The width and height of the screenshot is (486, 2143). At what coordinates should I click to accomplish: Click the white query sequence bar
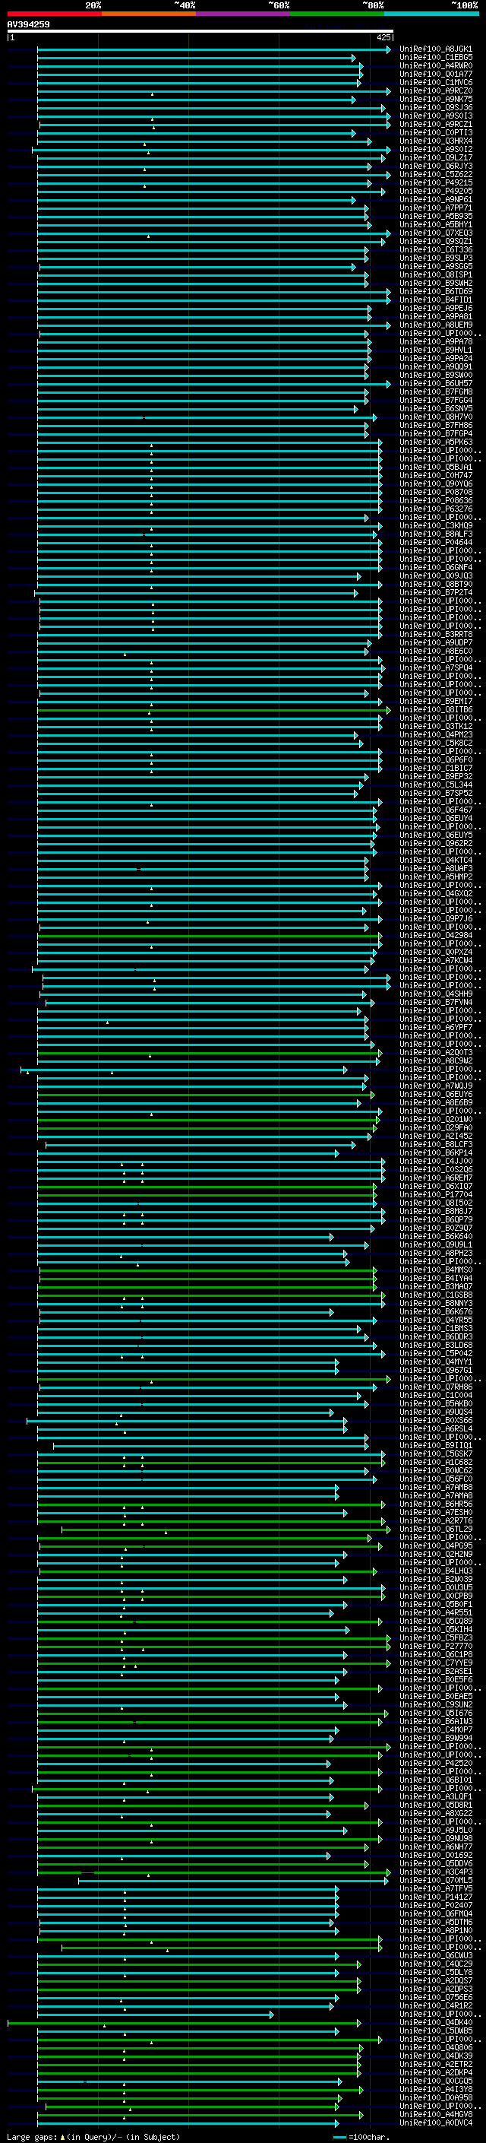[200, 30]
